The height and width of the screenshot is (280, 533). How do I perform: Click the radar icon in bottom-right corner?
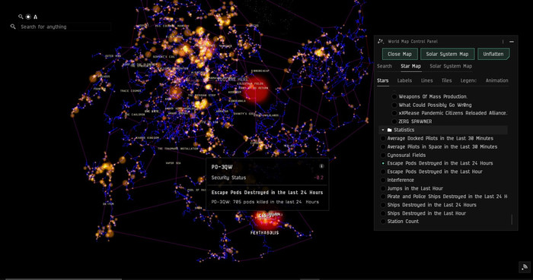point(525,267)
